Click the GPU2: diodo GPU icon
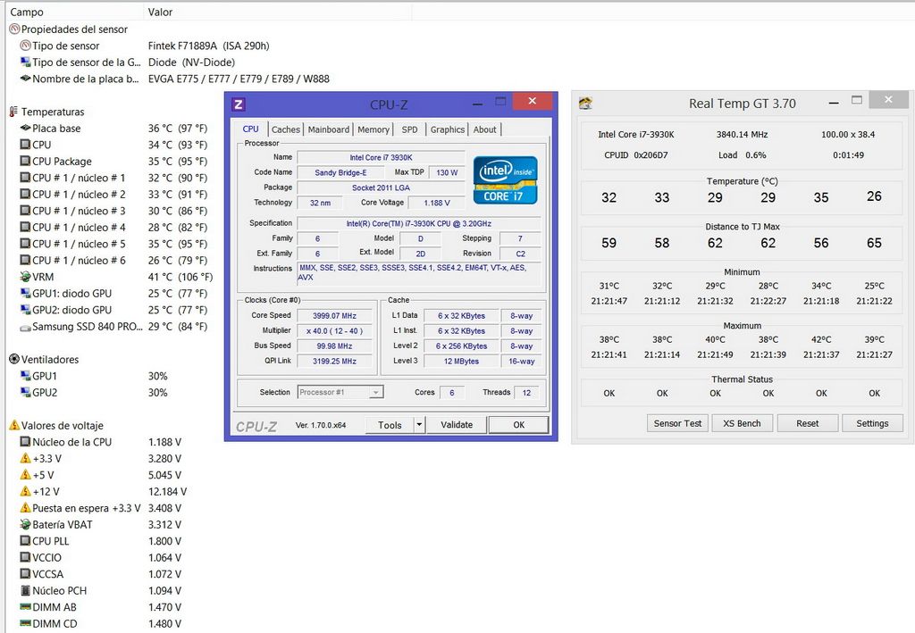This screenshot has height=633, width=915. click(26, 310)
